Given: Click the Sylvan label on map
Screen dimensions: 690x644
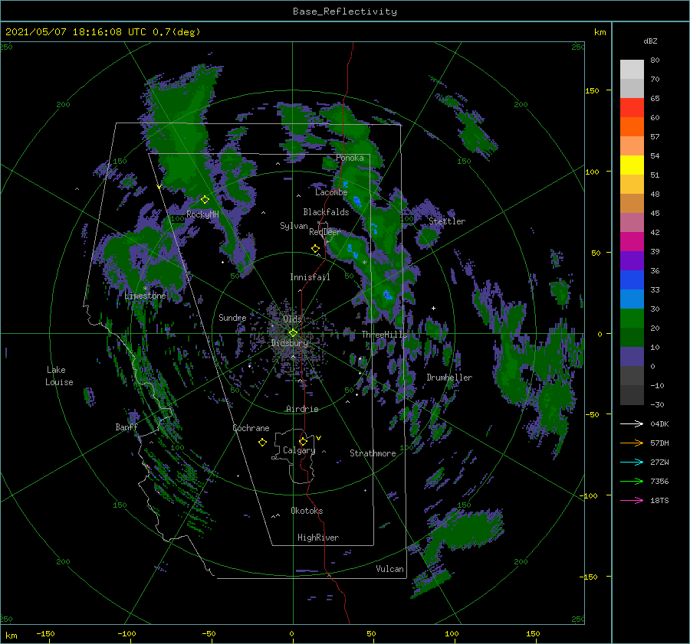Looking at the screenshot, I should click(x=294, y=226).
